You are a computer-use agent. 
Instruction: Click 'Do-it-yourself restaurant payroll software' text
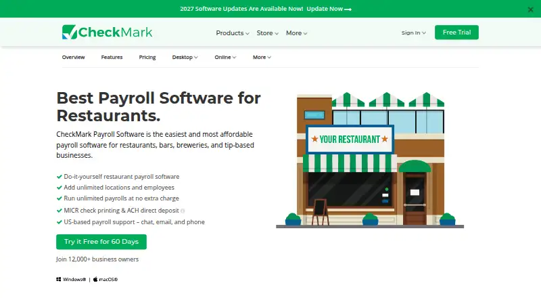coord(122,177)
